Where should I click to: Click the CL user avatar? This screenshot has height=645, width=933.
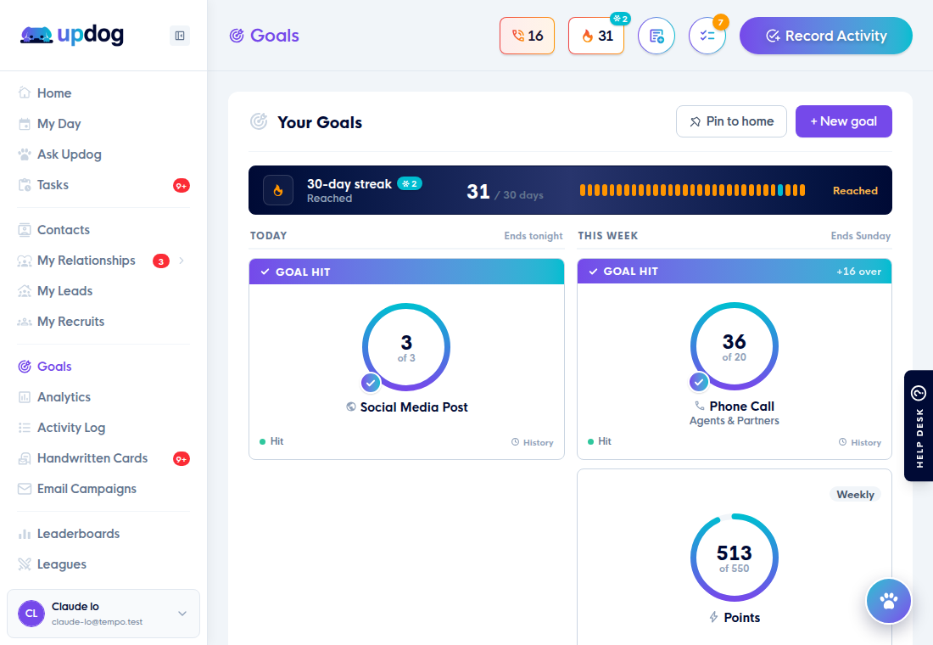point(31,614)
